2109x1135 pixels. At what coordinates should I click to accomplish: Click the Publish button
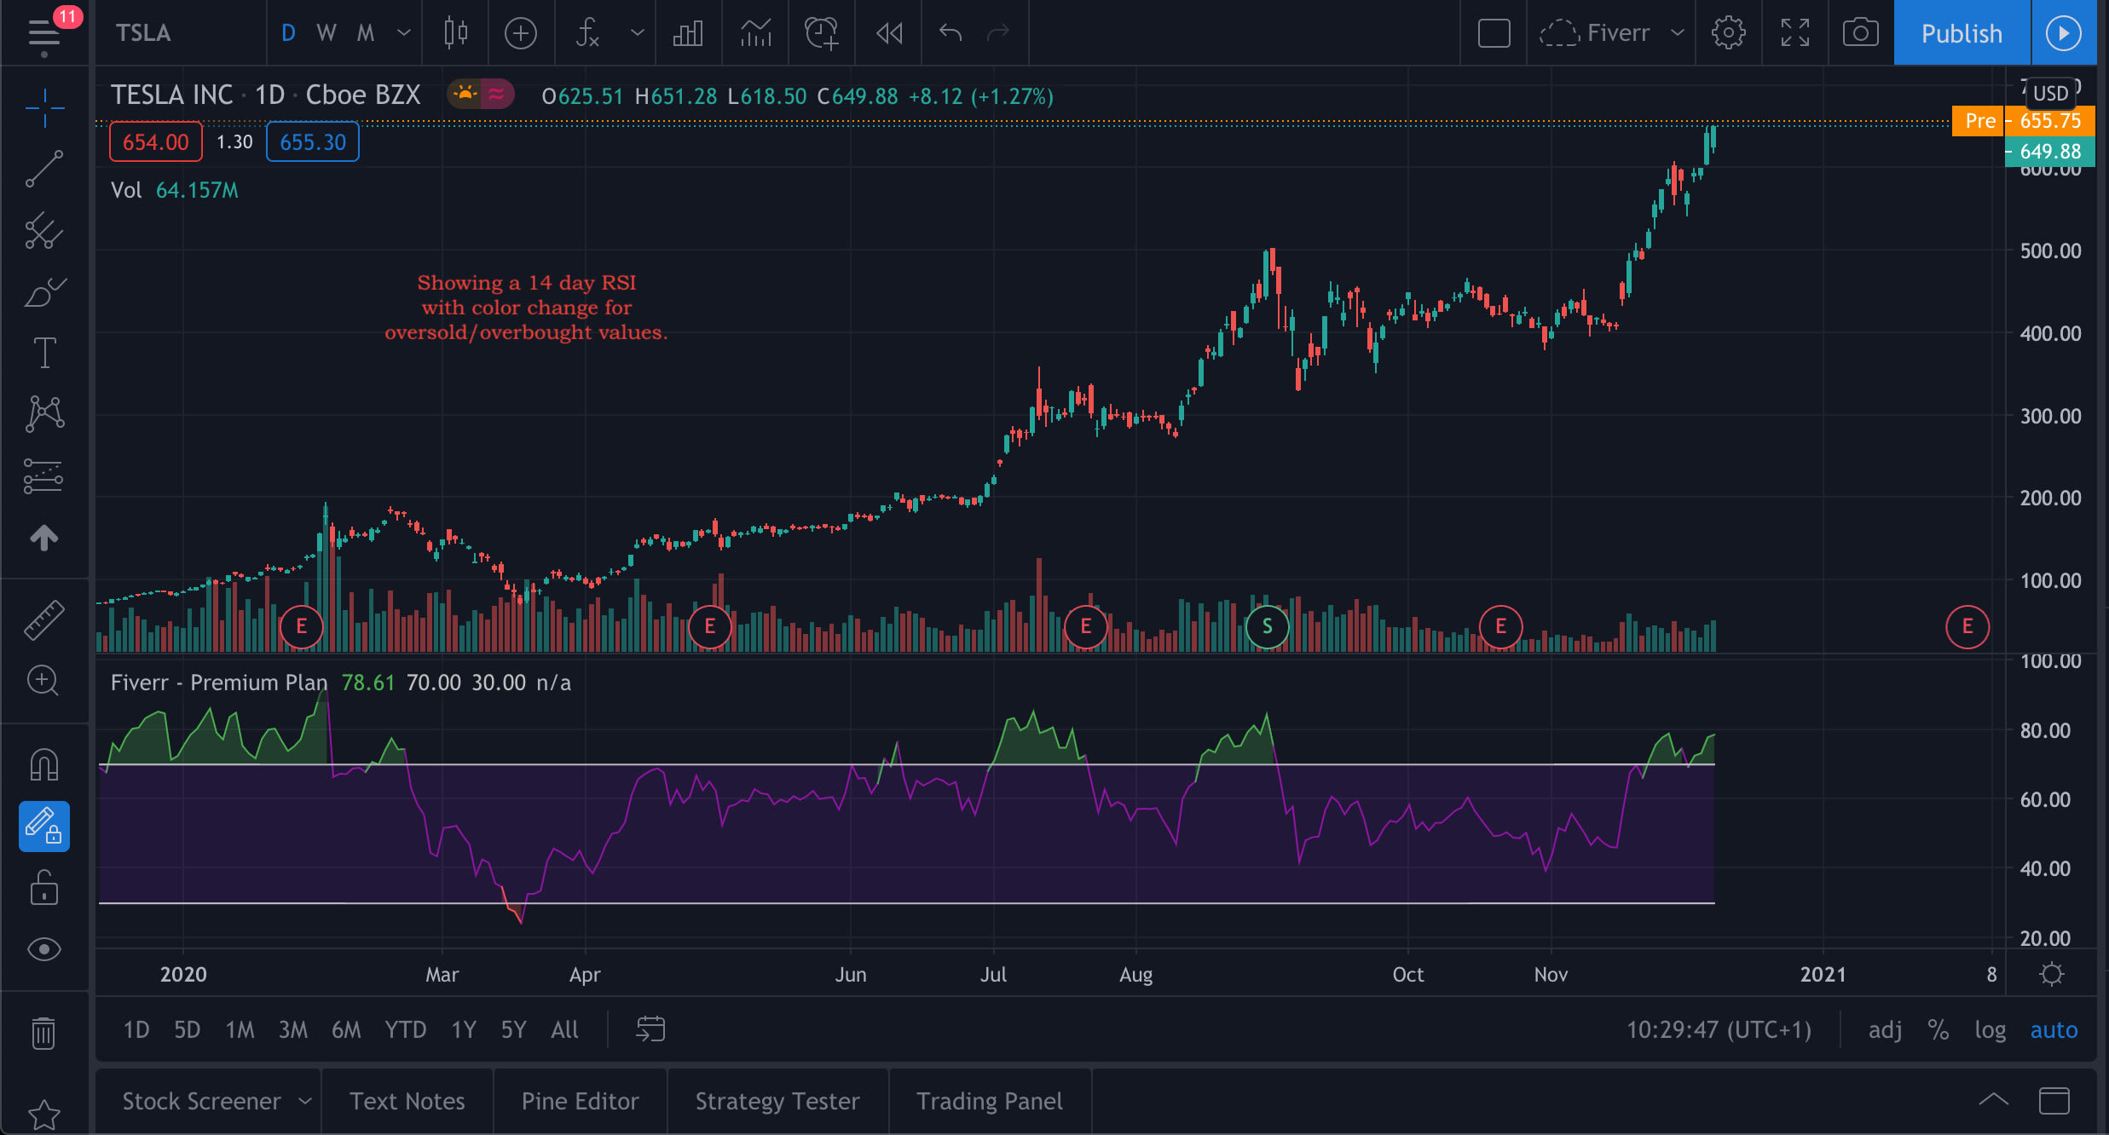[1962, 33]
